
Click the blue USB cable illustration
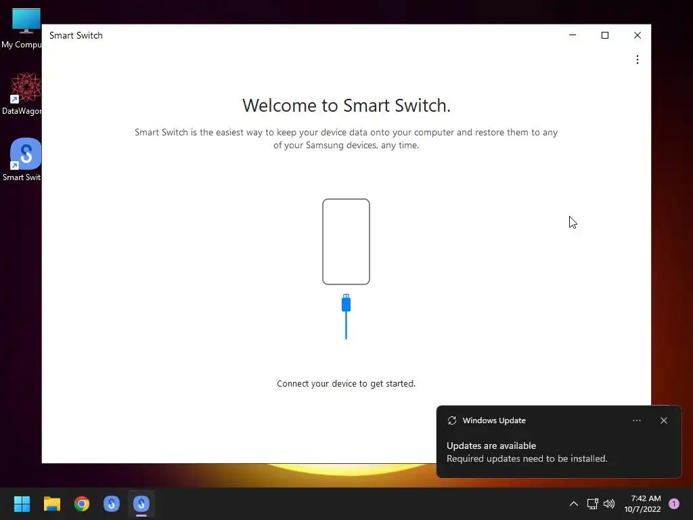point(346,316)
